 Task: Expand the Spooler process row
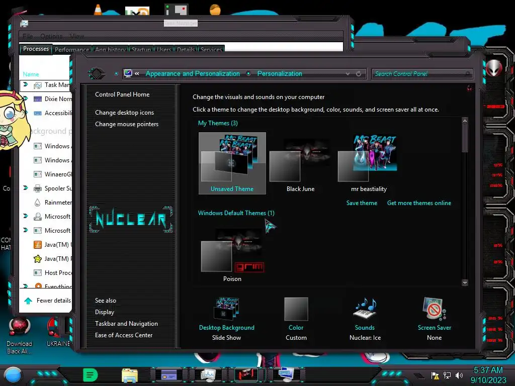pyautogui.click(x=26, y=188)
